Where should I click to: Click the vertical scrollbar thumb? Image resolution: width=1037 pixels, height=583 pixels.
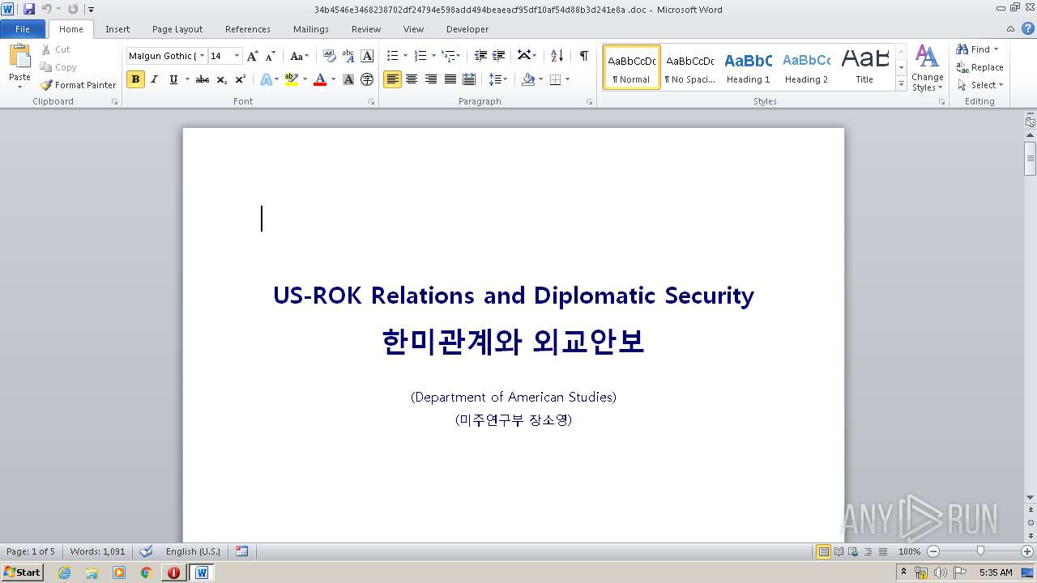(1030, 158)
